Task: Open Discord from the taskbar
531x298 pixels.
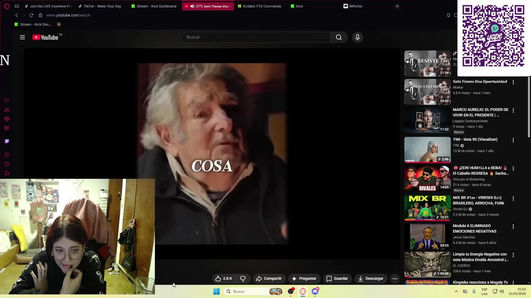Action: tap(315, 291)
